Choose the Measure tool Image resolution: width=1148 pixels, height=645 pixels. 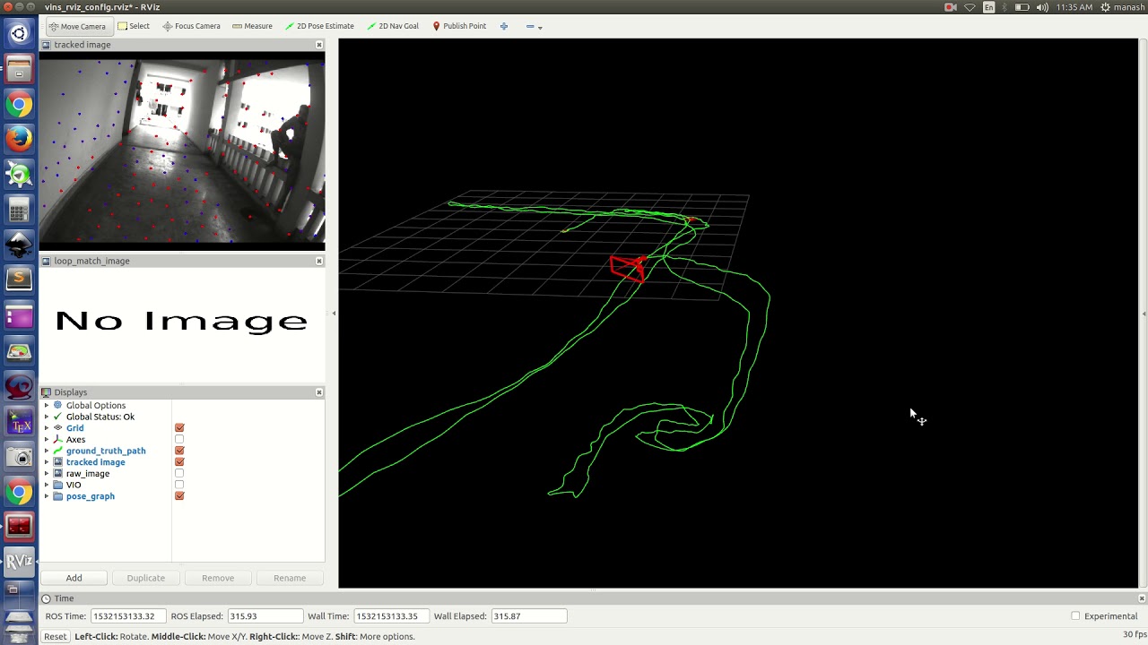click(252, 26)
